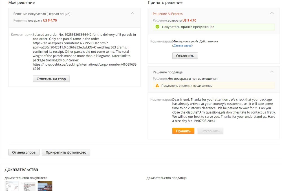Click the 'Решение продавца' heading
Screen dimensions: 282x191
pos(168,72)
